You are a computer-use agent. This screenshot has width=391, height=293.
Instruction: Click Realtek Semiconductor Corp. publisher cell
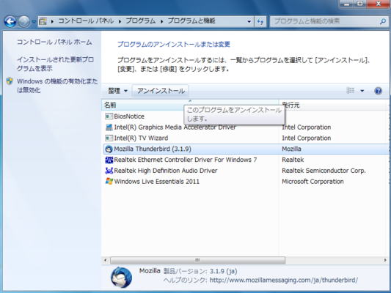pyautogui.click(x=324, y=171)
